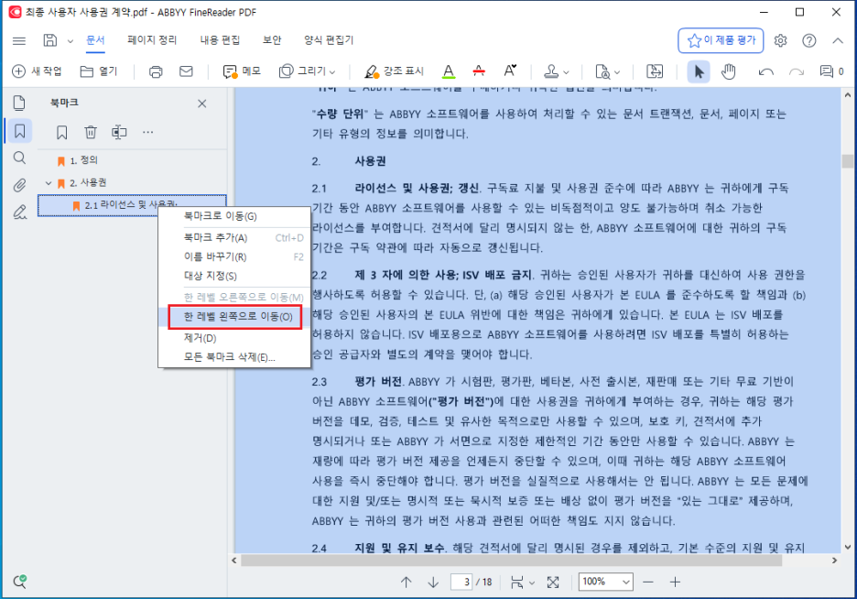Select the 1. 정의 bookmark

tap(83, 160)
